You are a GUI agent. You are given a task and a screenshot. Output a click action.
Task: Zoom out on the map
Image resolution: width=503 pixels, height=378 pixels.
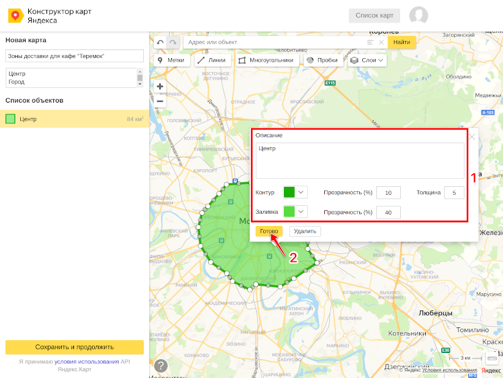pyautogui.click(x=160, y=101)
